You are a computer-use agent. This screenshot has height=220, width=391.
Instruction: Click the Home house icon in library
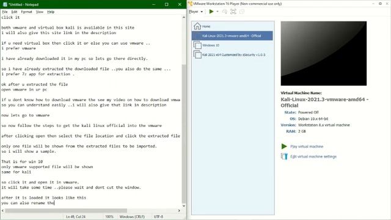click(x=197, y=26)
